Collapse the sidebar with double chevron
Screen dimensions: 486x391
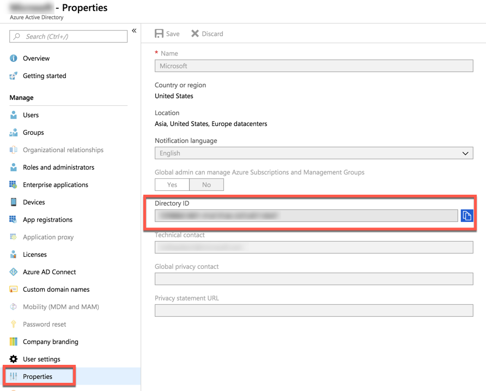coord(134,31)
